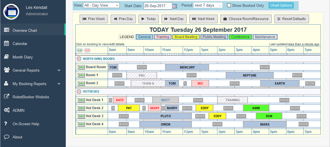Click the red collapse-all XX icon
330x147 pixels.
click(87, 50)
